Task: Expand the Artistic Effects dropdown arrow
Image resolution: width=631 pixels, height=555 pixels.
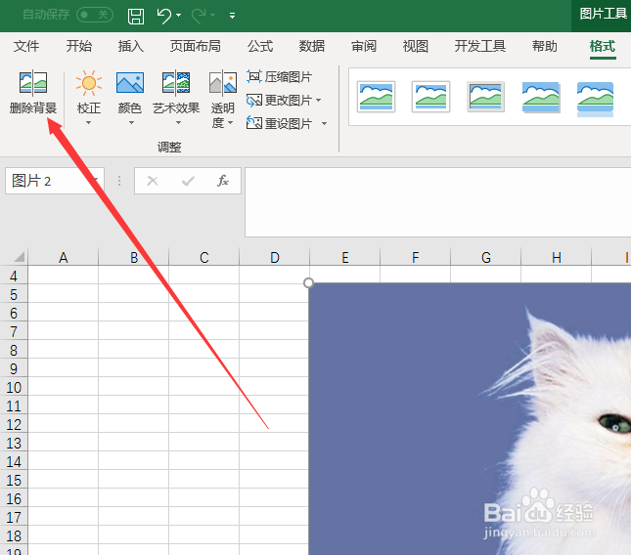Action: point(178,122)
